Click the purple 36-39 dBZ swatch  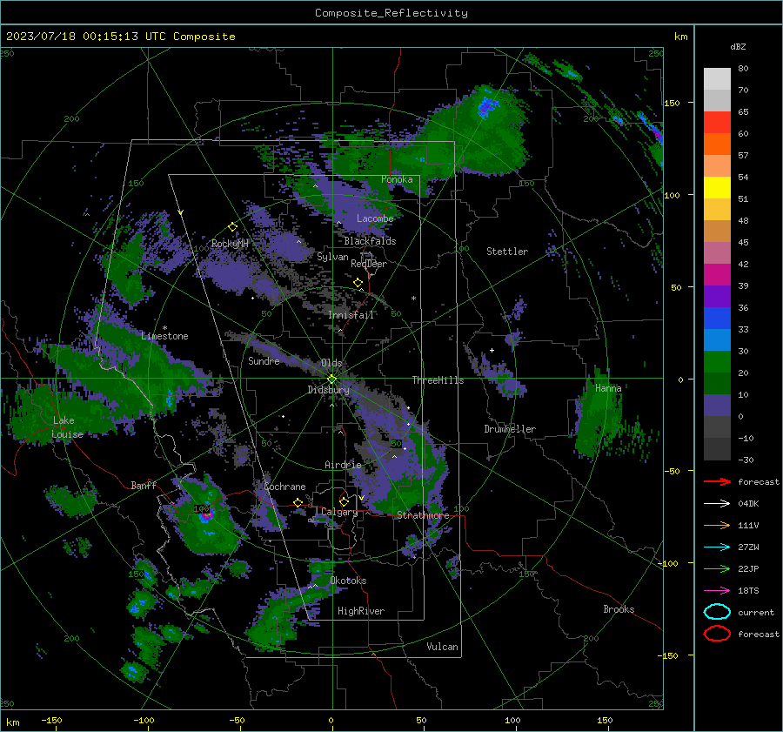point(717,296)
